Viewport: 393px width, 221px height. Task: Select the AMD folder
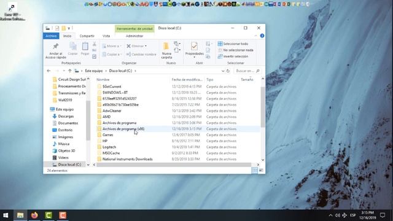coord(106,117)
